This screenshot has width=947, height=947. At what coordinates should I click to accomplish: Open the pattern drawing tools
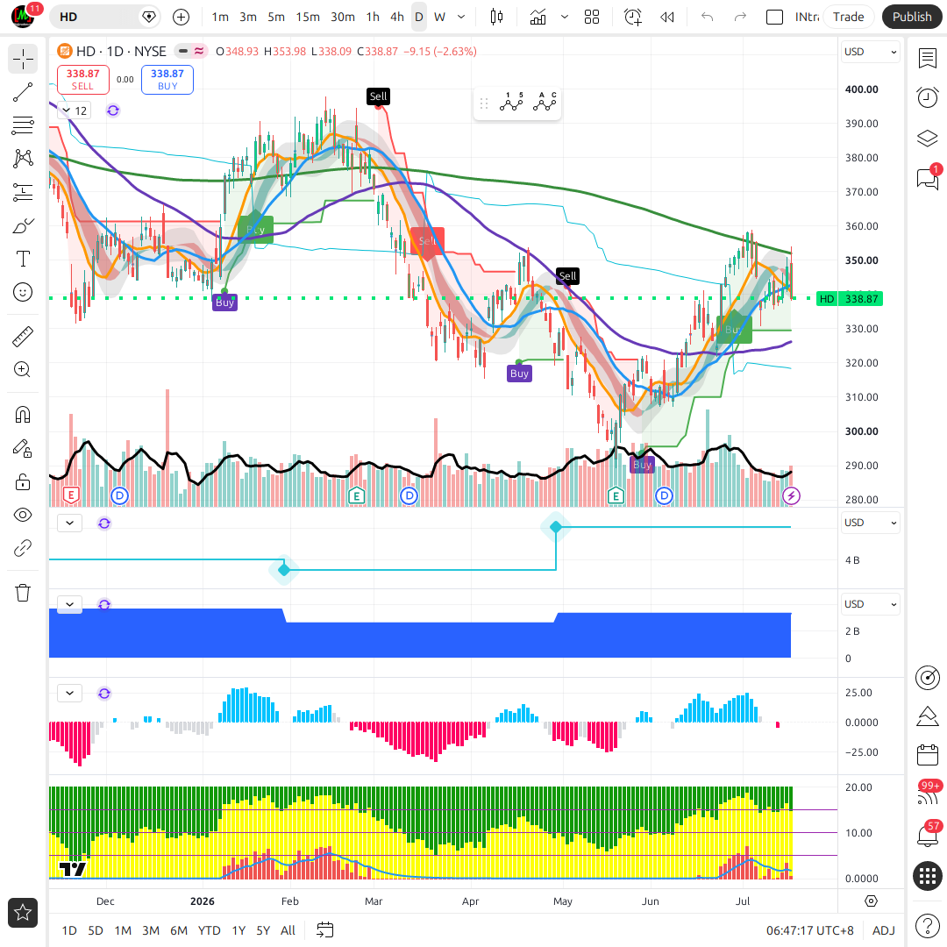[x=23, y=159]
